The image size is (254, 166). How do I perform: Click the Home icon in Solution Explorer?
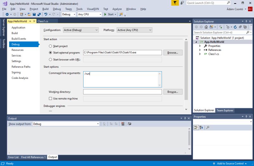(x=206, y=27)
